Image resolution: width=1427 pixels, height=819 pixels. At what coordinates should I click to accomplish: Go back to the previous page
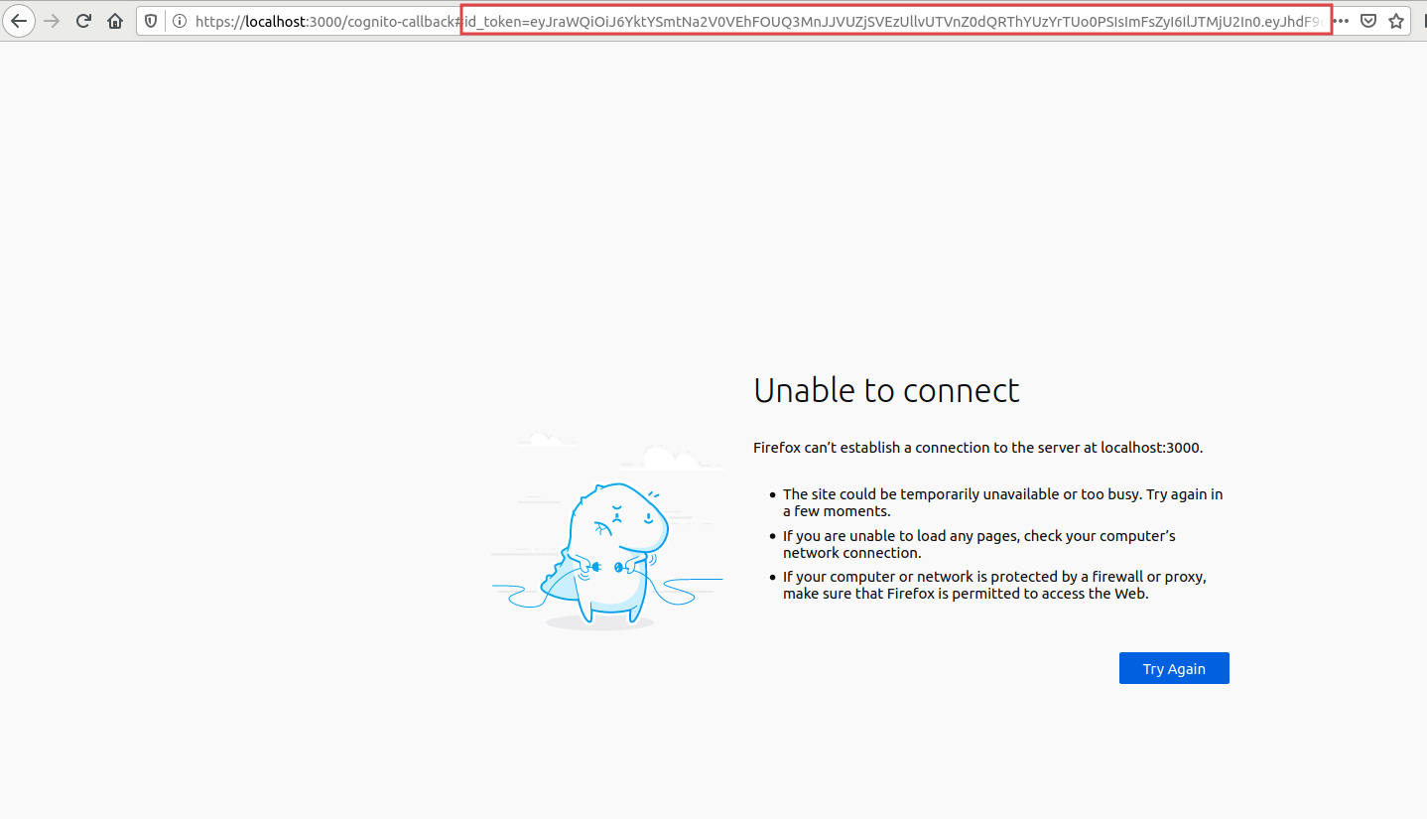pyautogui.click(x=19, y=21)
